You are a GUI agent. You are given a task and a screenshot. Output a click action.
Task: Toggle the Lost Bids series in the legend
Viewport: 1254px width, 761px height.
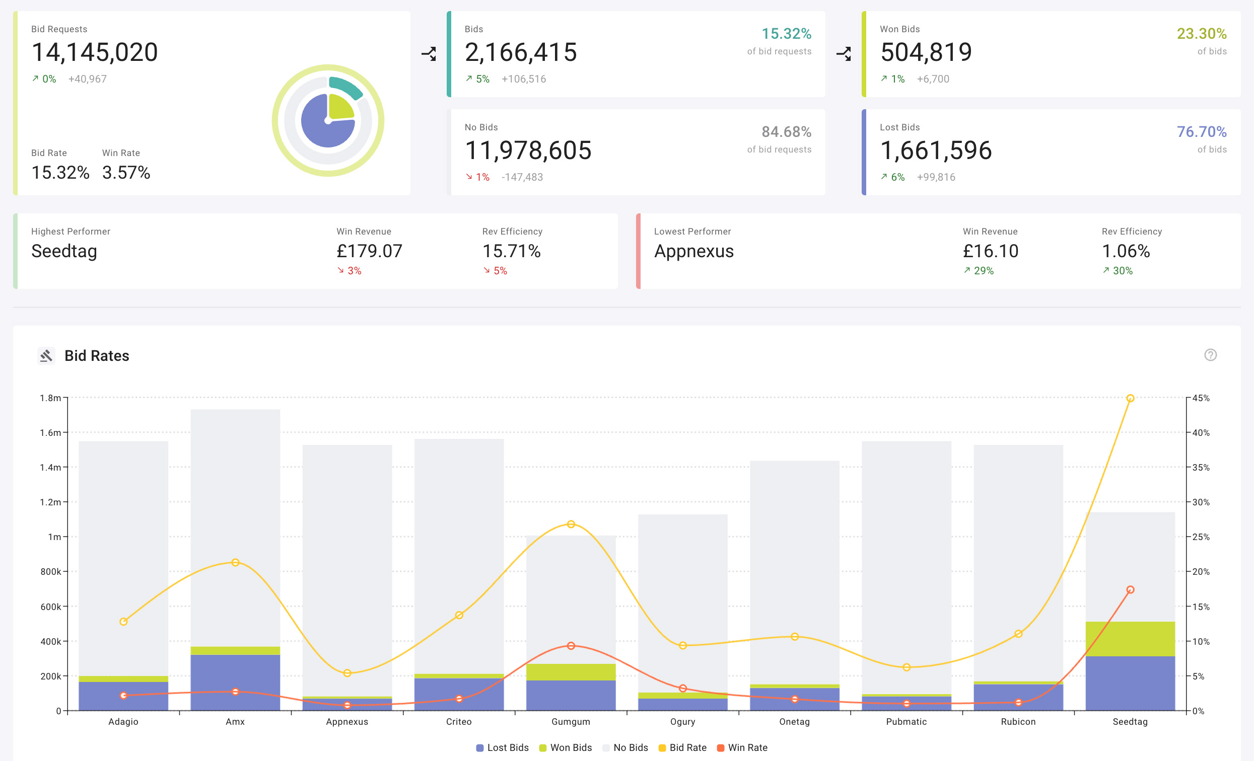tap(502, 747)
